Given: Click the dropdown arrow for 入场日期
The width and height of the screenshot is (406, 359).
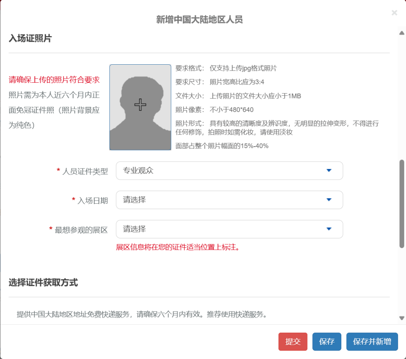Looking at the screenshot, I should (329, 200).
